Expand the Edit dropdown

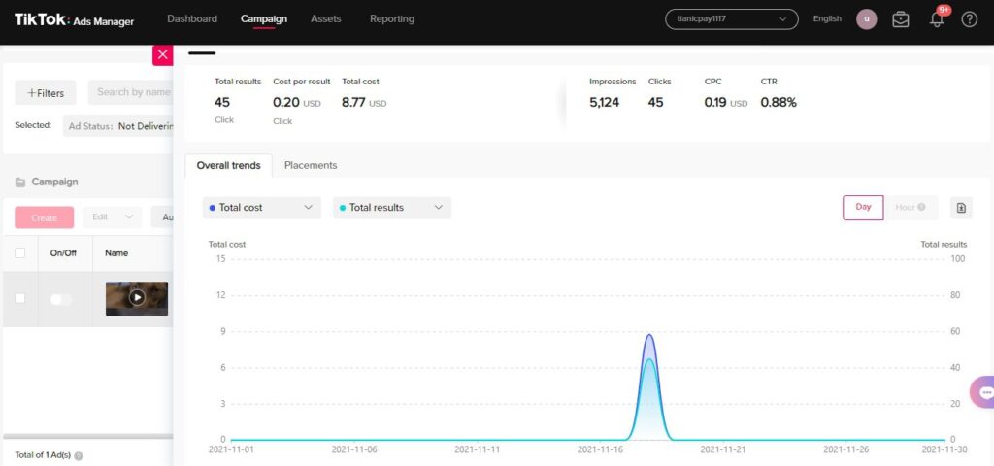click(x=113, y=217)
